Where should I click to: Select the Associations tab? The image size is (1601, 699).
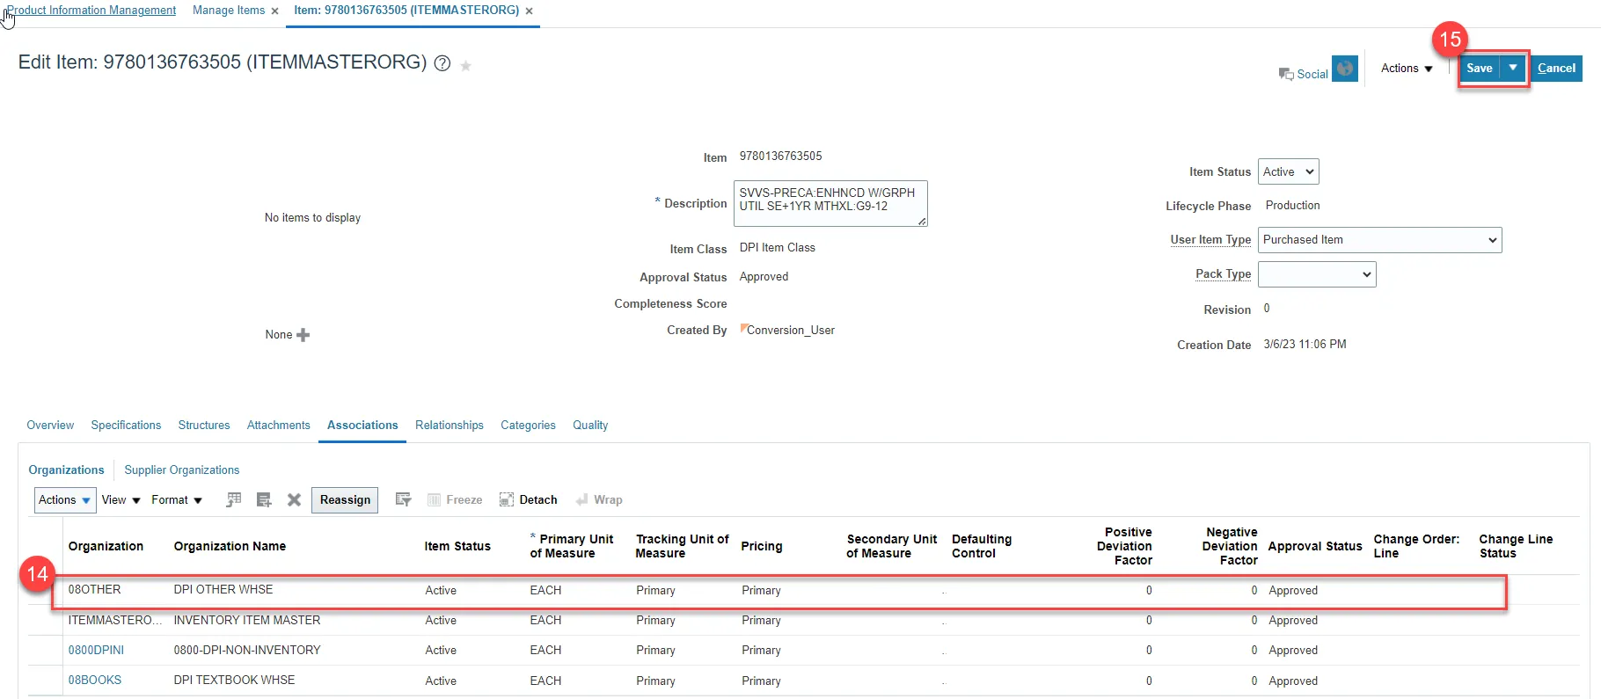click(x=362, y=426)
